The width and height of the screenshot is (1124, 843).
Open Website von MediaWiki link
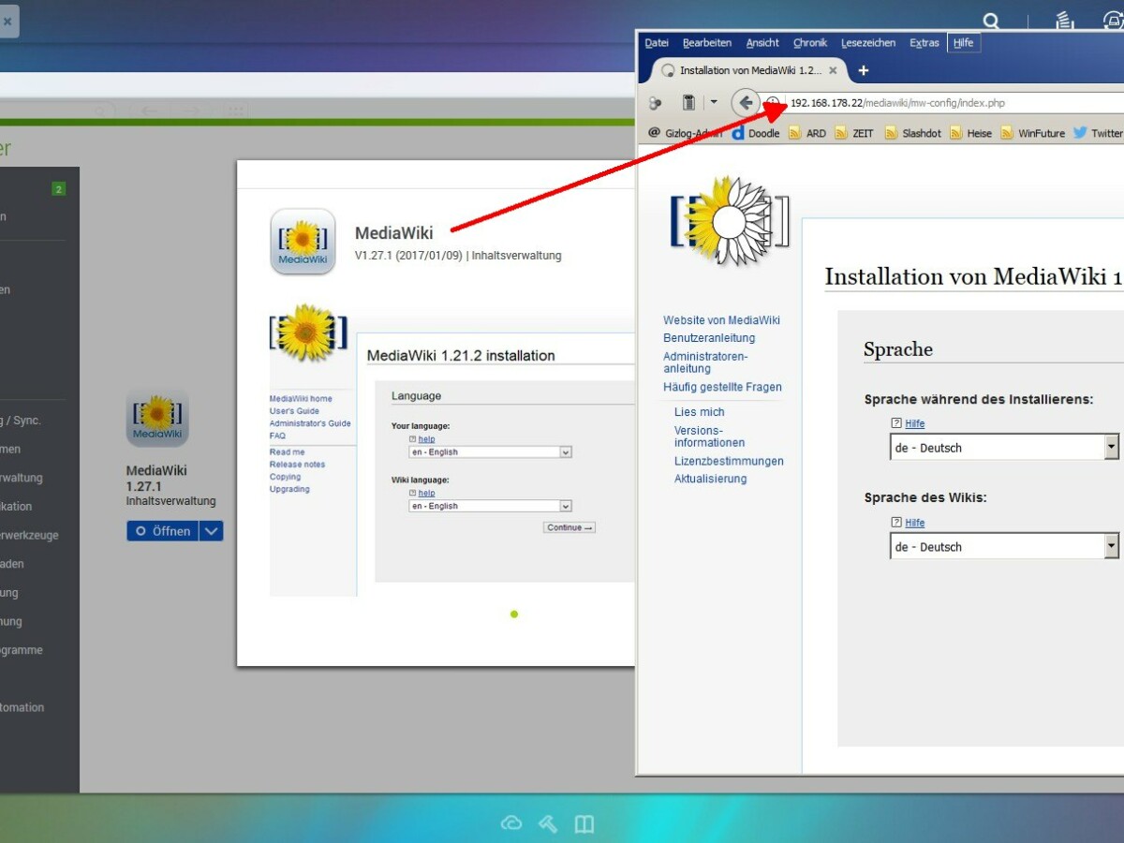point(721,320)
